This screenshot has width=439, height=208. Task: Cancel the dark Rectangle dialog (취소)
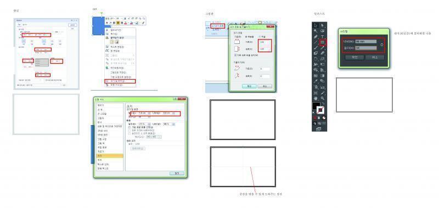click(375, 57)
